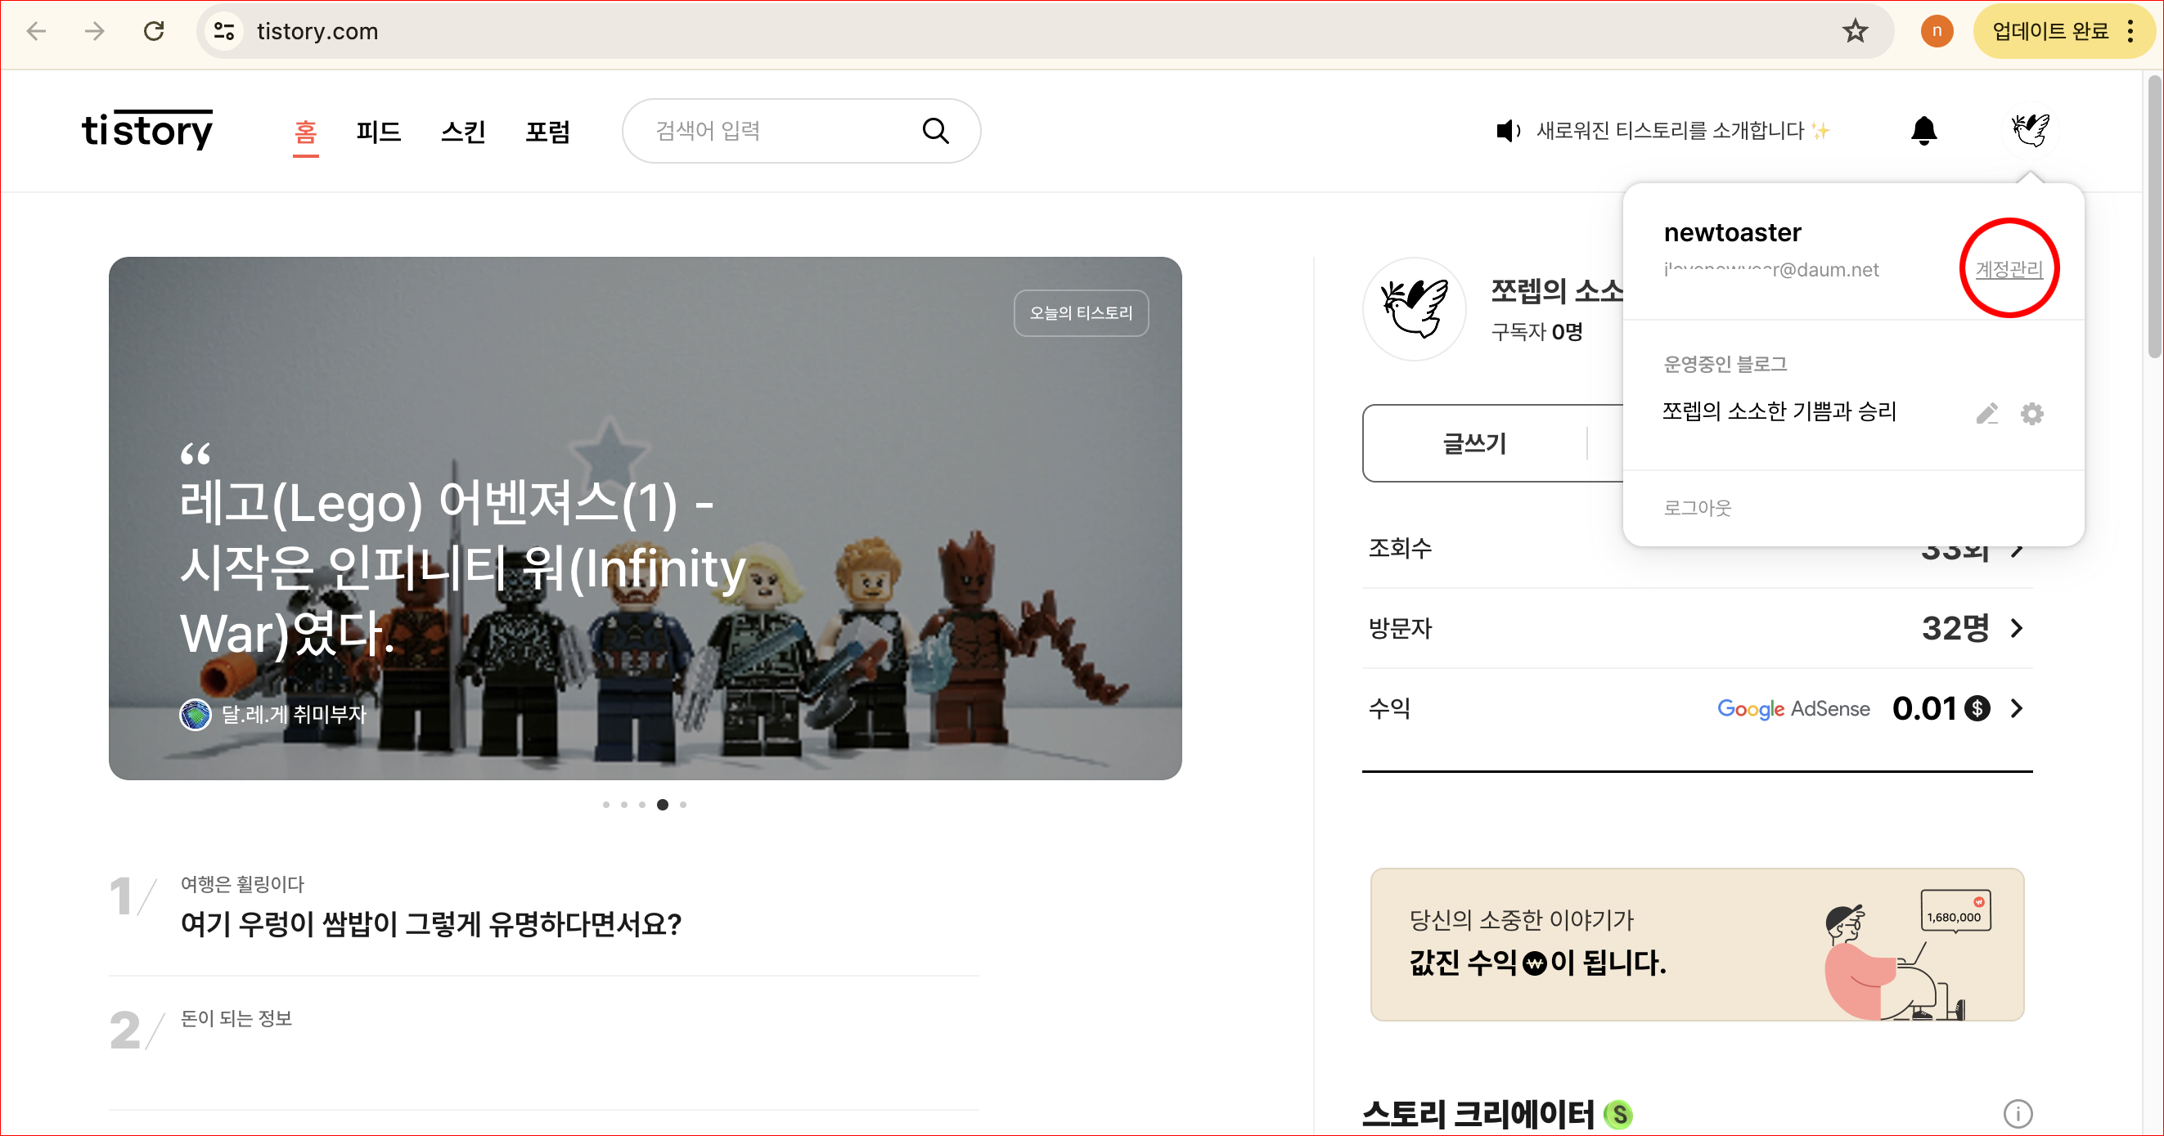The width and height of the screenshot is (2164, 1136).
Task: Click the pencil write-post icon
Action: [x=1986, y=413]
